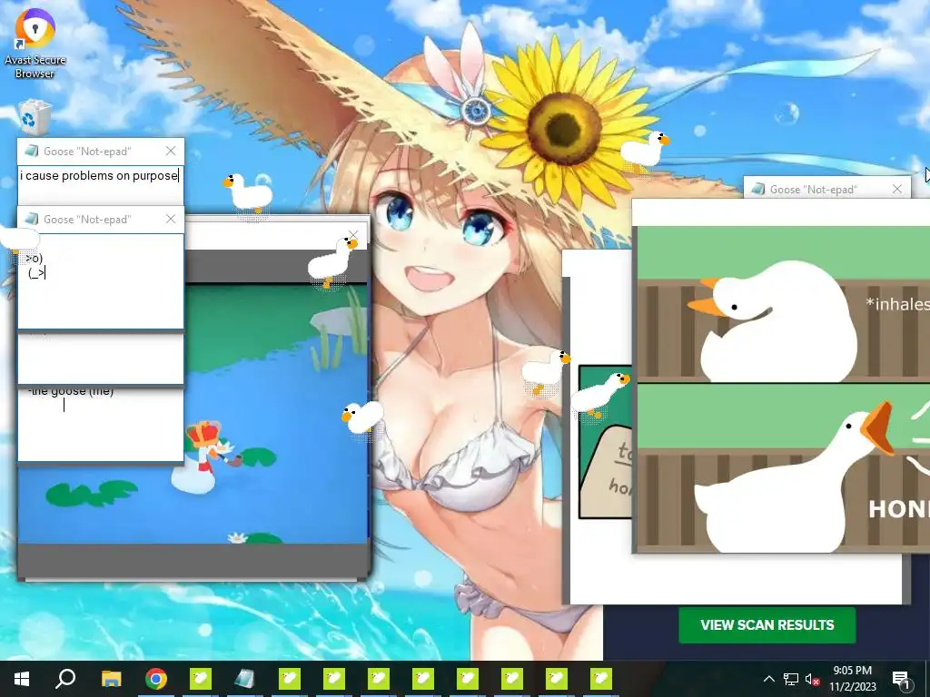Screen dimensions: 930x697
Task: Click goose taskbar icon between Chrome and Not-epad
Action: point(201,679)
